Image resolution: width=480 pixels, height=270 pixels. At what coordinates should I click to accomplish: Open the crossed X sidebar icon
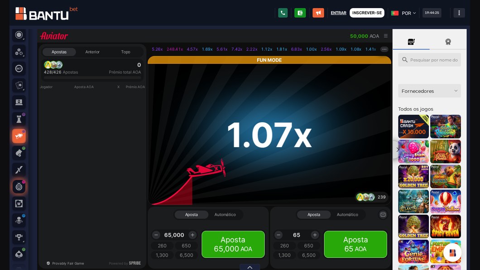[19, 169]
